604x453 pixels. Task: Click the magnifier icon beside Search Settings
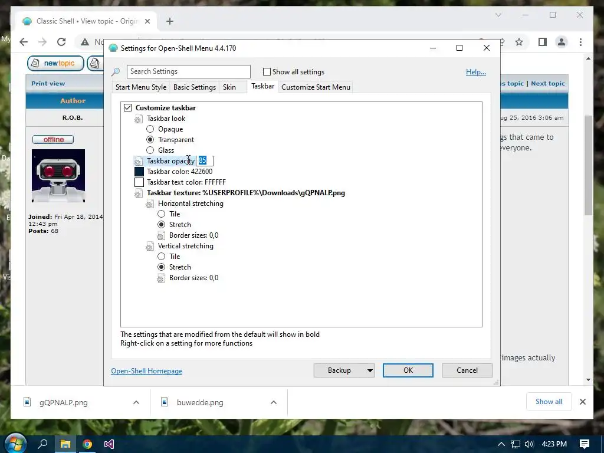click(116, 71)
